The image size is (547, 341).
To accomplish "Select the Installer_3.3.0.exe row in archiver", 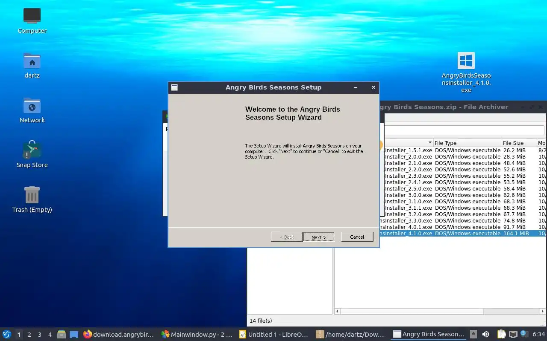I will click(463, 220).
